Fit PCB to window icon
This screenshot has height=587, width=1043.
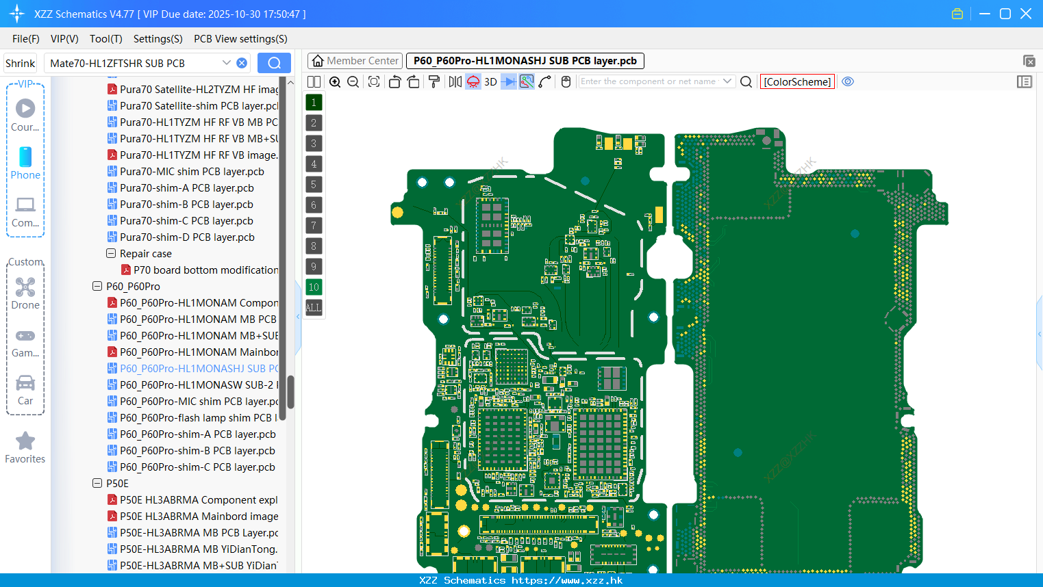tap(374, 81)
